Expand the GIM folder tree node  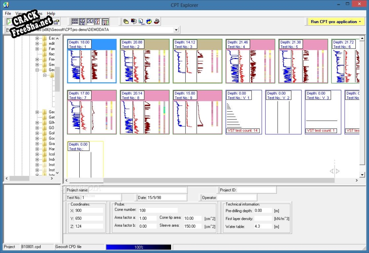(x=37, y=123)
